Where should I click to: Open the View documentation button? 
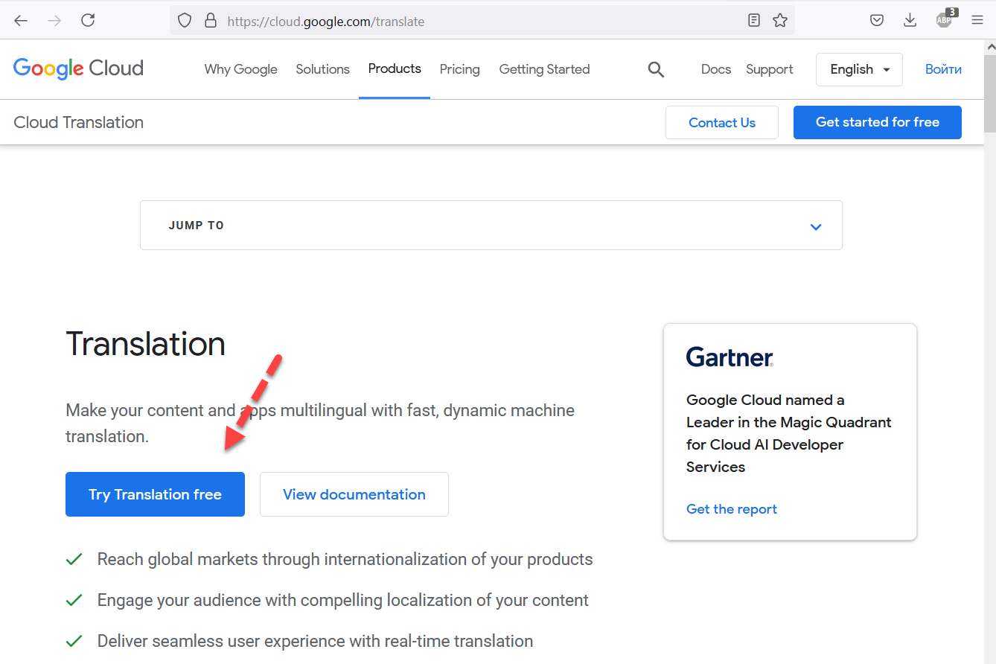tap(354, 494)
